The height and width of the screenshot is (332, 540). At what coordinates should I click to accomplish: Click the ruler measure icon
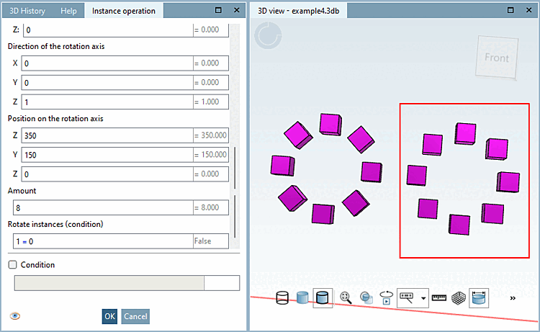point(438,298)
